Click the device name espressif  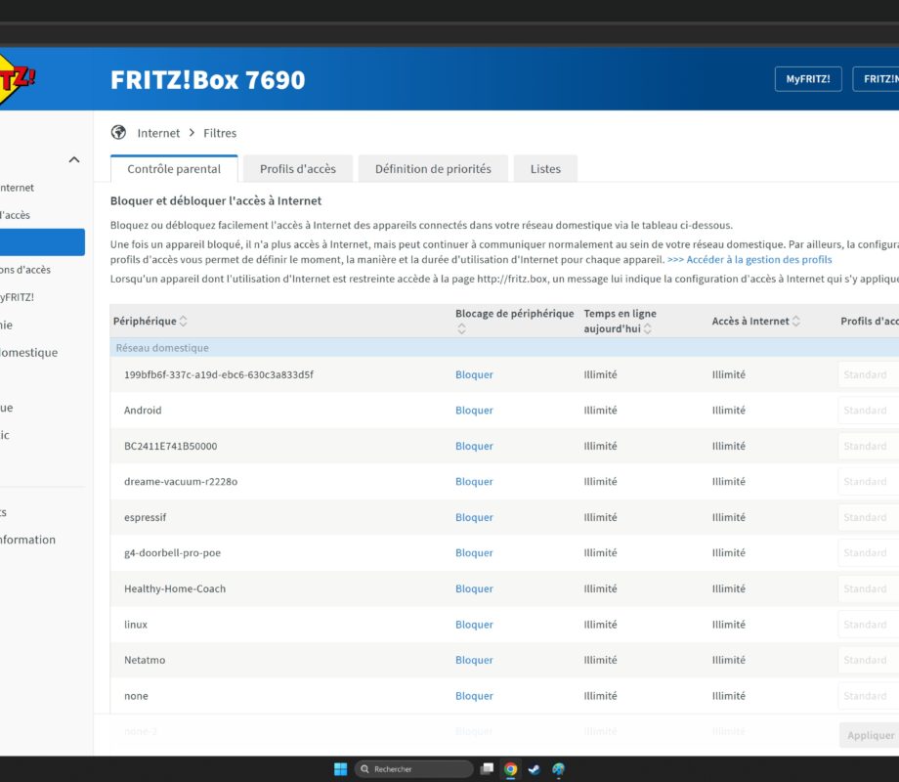pos(145,517)
